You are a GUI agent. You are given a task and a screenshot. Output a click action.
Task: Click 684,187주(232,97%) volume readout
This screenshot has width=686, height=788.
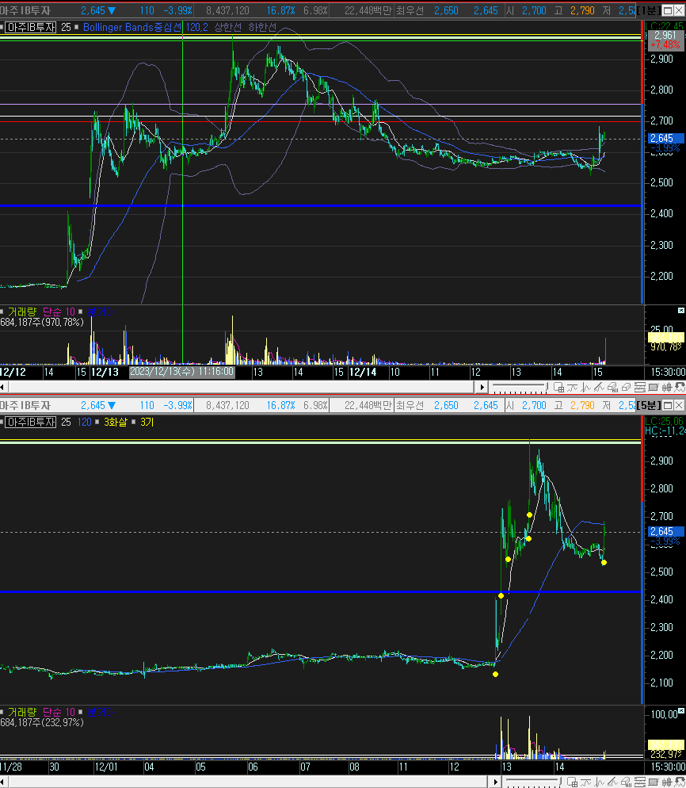[x=42, y=722]
